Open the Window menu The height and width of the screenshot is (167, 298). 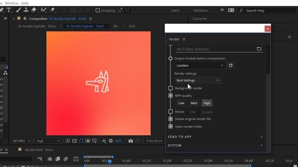[x=12, y=3]
